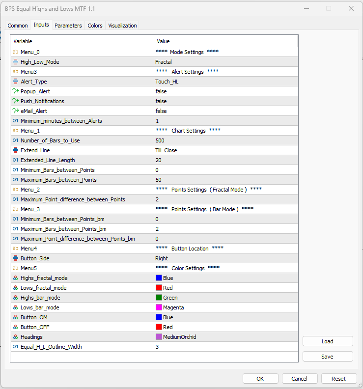Viewport: 363px width, 389px height.
Task: Switch to the Colors tab
Action: coord(95,26)
